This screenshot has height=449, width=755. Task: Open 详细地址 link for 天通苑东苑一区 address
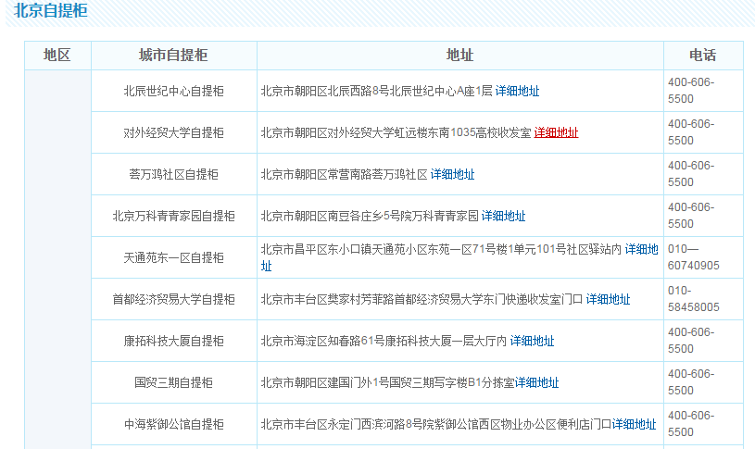pyautogui.click(x=641, y=249)
